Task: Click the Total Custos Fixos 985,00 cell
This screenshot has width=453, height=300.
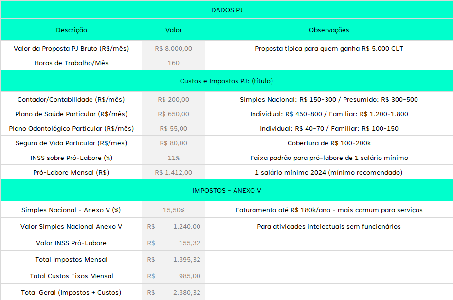Action: point(173,276)
